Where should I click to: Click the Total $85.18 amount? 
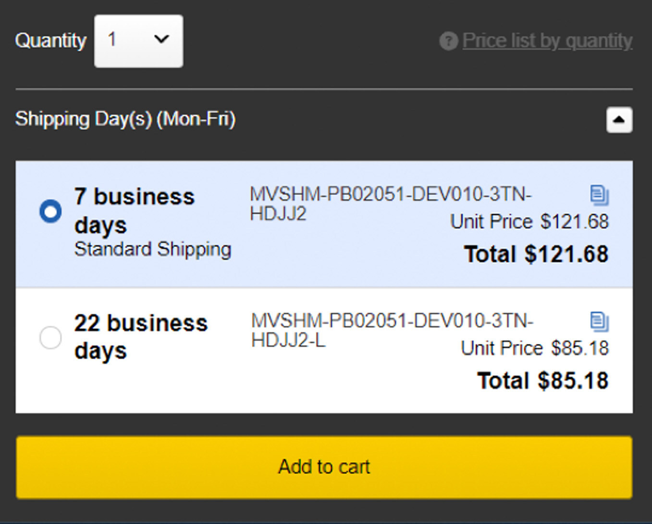pyautogui.click(x=542, y=380)
